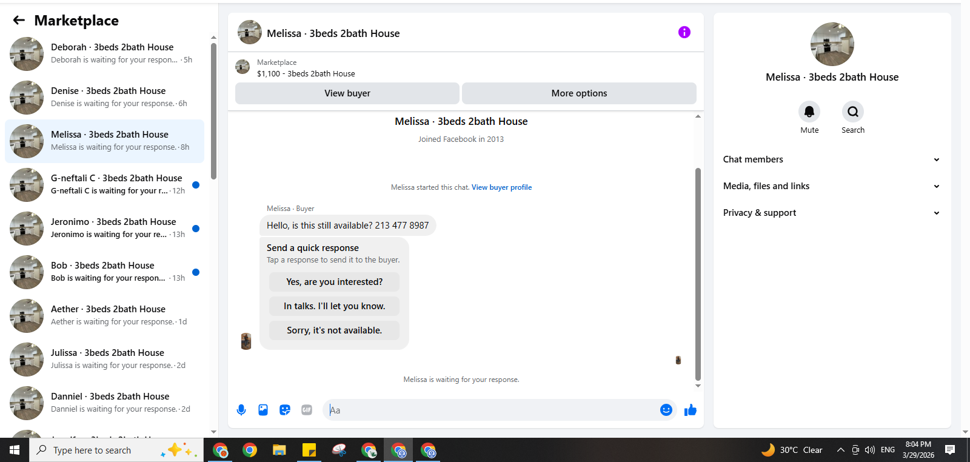The width and height of the screenshot is (970, 462).
Task: Click the 30°C Clear weather widget
Action: tap(793, 450)
